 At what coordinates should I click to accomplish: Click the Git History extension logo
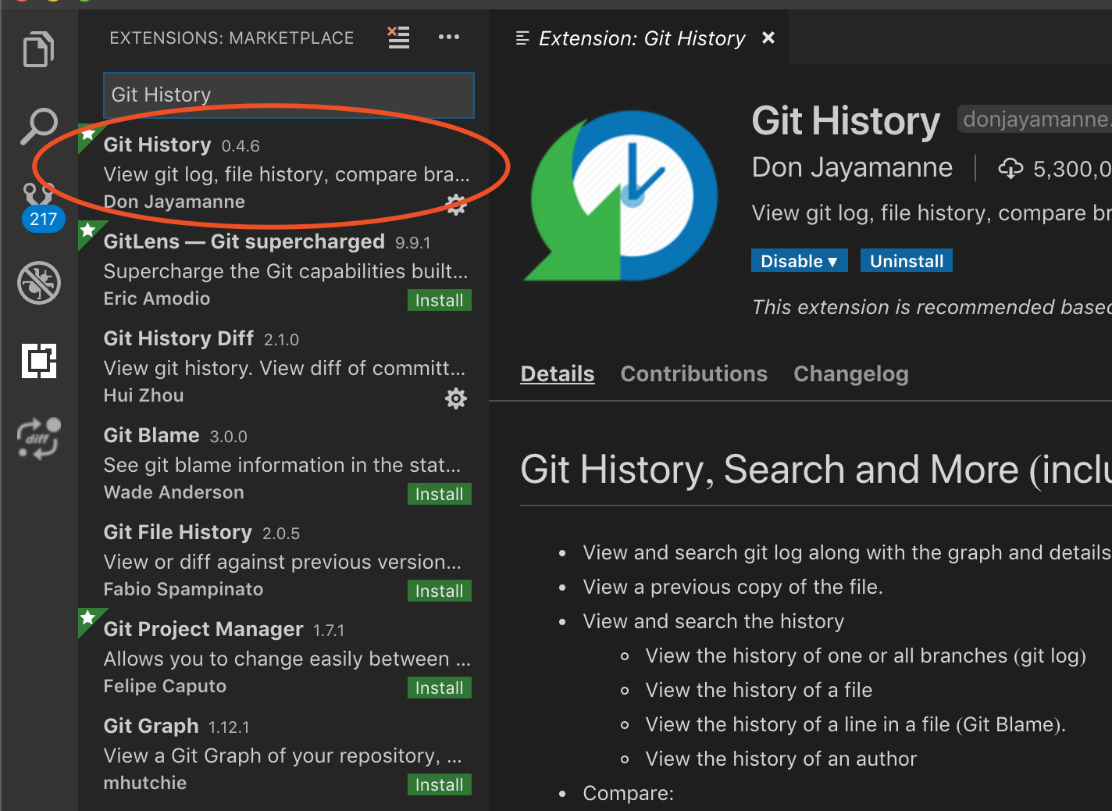tap(621, 195)
